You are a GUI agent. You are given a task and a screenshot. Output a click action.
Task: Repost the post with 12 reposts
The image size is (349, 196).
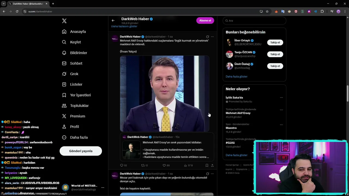145,165
